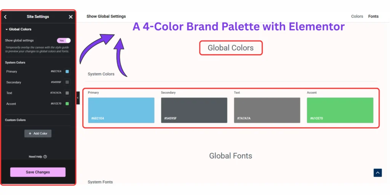Screen dimensions: 390x195
Task: Click the Global Colors heading in the preview
Action: point(230,48)
